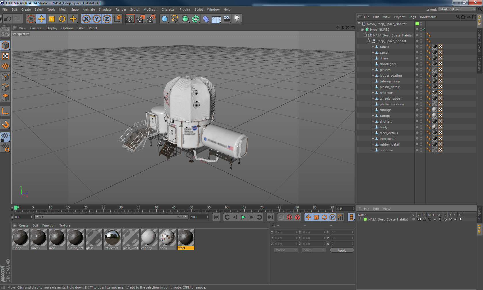
Task: Go to end of animation
Action: coord(270,217)
